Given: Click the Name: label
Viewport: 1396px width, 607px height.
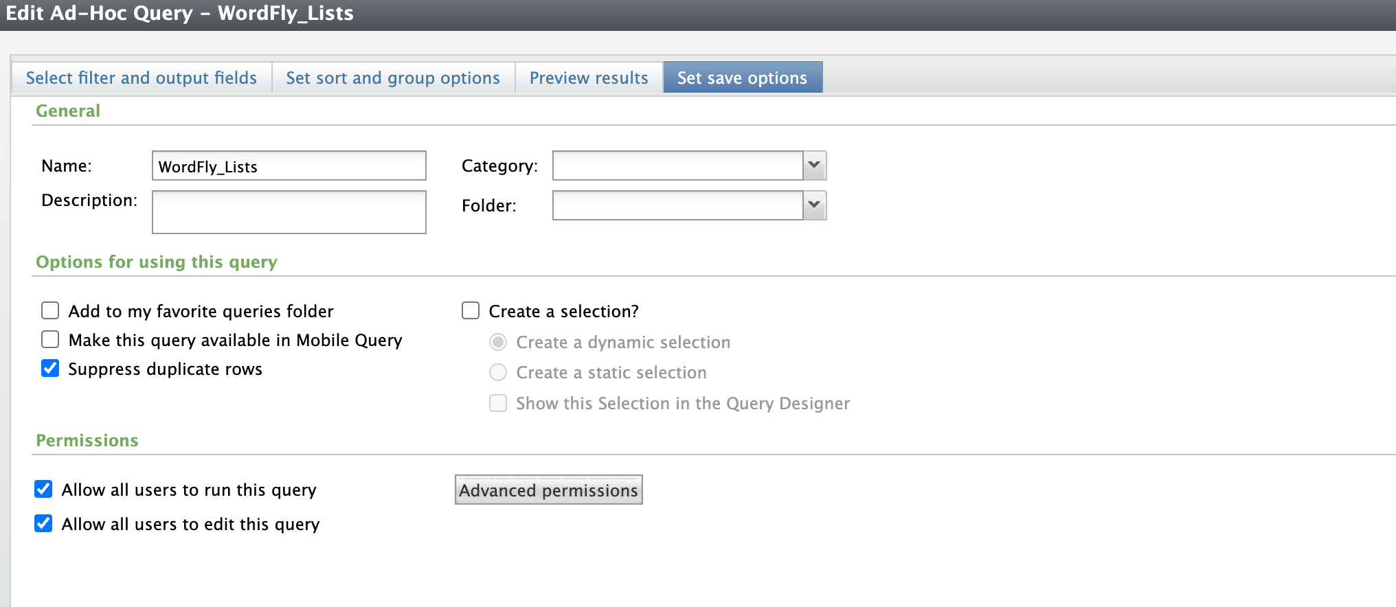Looking at the screenshot, I should [x=67, y=166].
